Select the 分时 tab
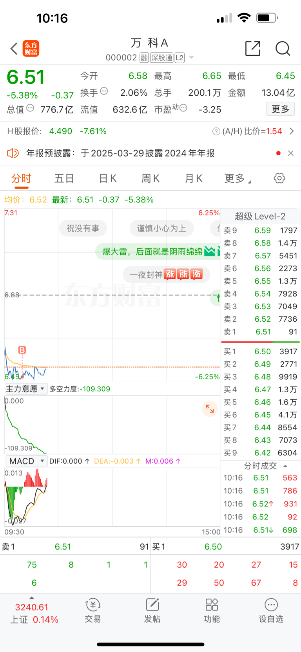Image resolution: width=301 pixels, height=652 pixels. 21,178
